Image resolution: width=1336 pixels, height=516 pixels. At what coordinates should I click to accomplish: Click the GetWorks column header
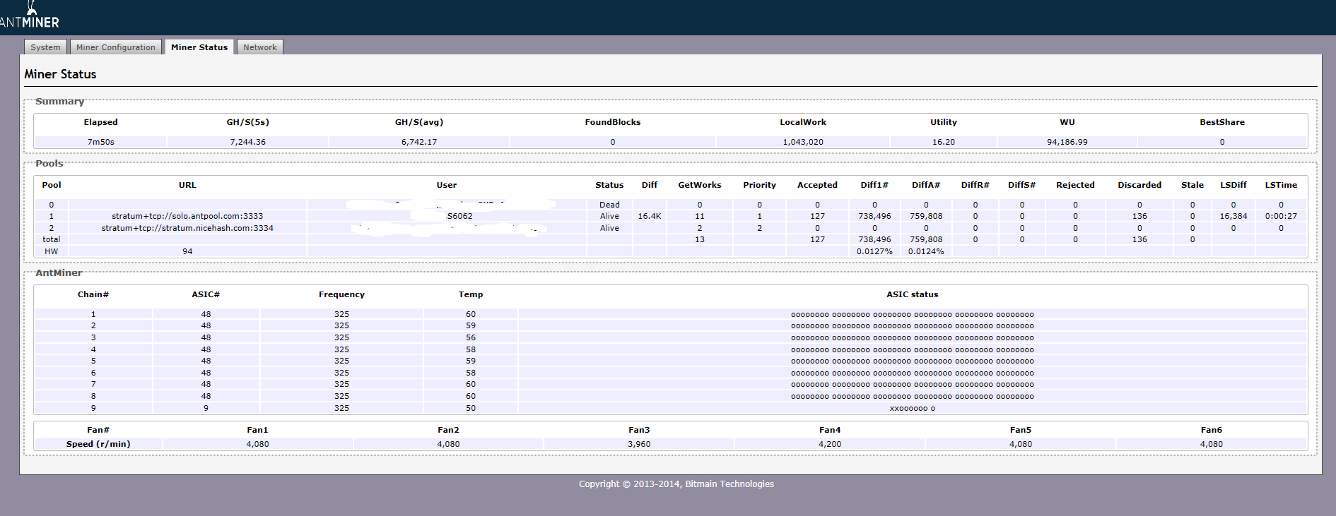(x=700, y=185)
